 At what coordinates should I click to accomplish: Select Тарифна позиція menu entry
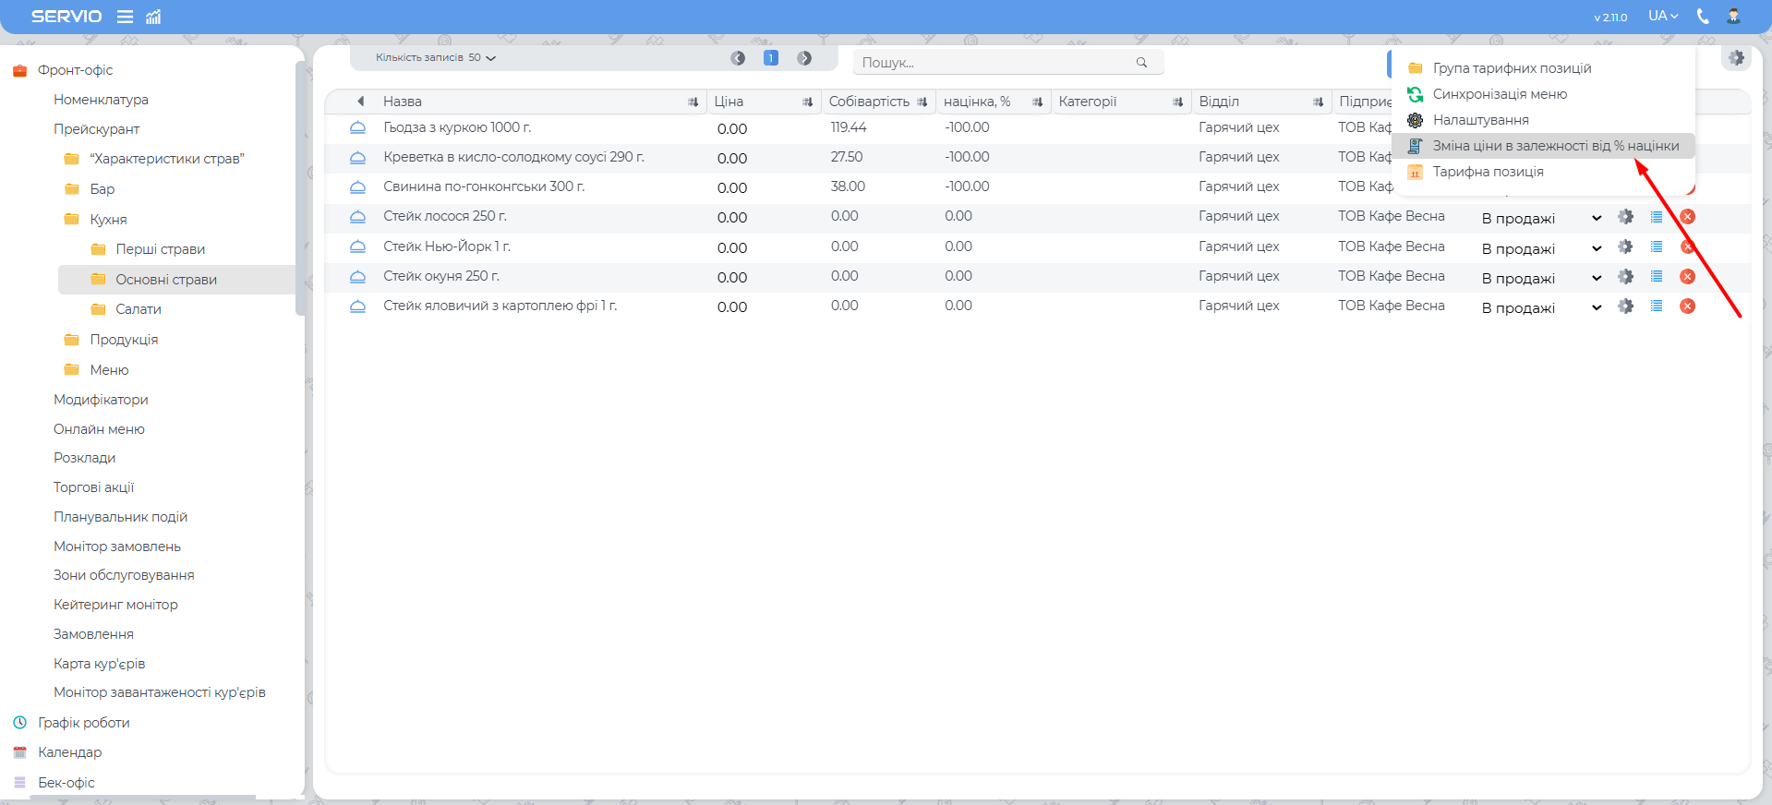1488,172
